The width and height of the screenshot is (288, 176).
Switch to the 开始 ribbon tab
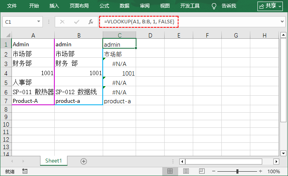(34, 6)
